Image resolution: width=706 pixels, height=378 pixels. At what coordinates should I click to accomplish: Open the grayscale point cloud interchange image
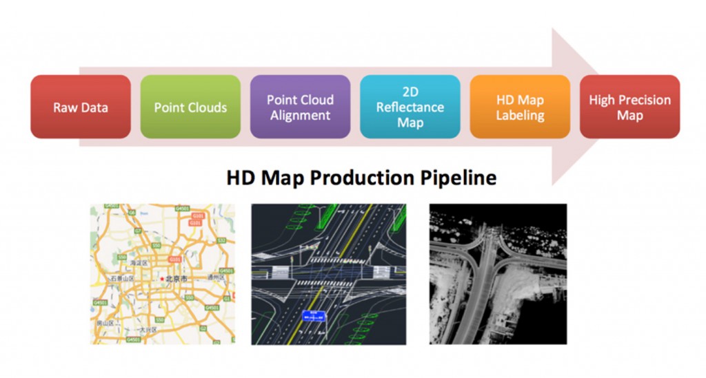(498, 274)
